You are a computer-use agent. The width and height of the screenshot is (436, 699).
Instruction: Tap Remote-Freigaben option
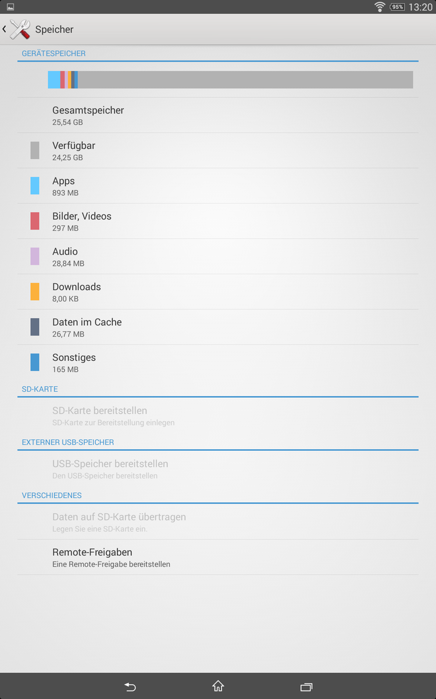tap(217, 557)
